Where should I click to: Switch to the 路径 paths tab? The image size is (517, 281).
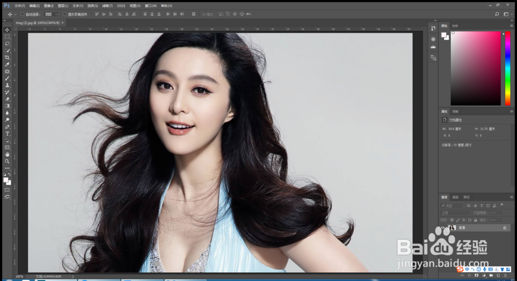click(x=466, y=197)
